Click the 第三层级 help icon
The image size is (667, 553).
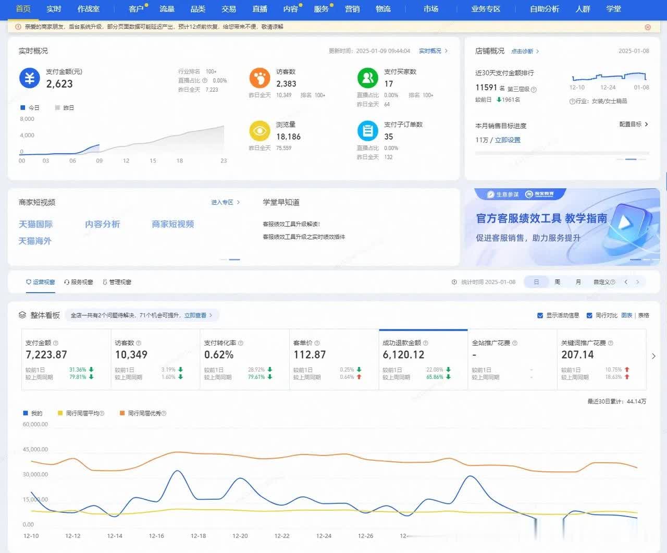[x=534, y=89]
